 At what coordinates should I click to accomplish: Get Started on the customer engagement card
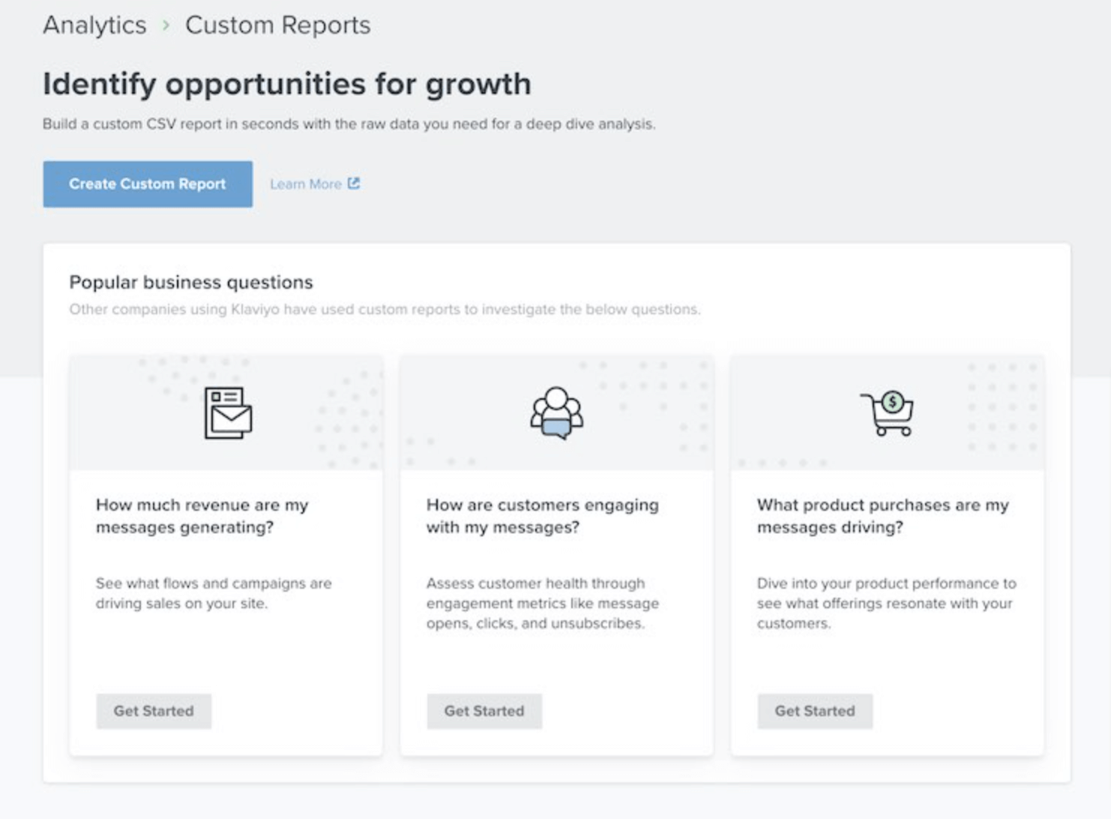click(x=484, y=711)
